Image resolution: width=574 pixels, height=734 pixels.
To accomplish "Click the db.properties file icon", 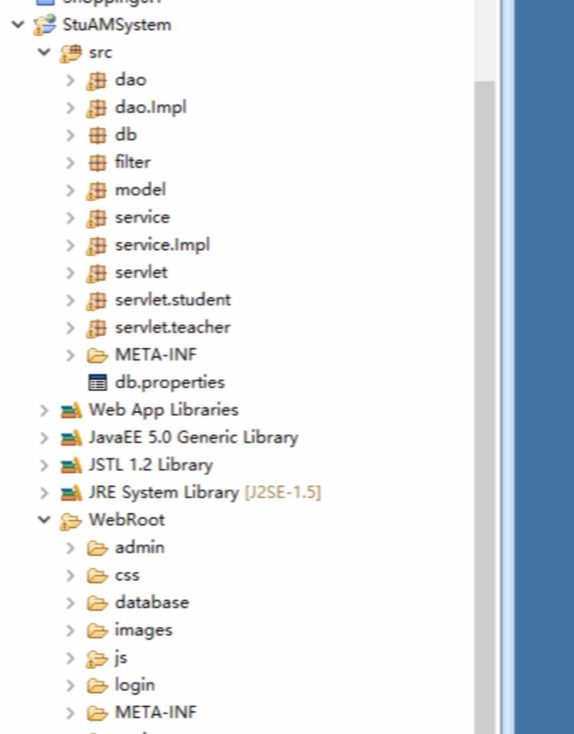I will pos(98,383).
